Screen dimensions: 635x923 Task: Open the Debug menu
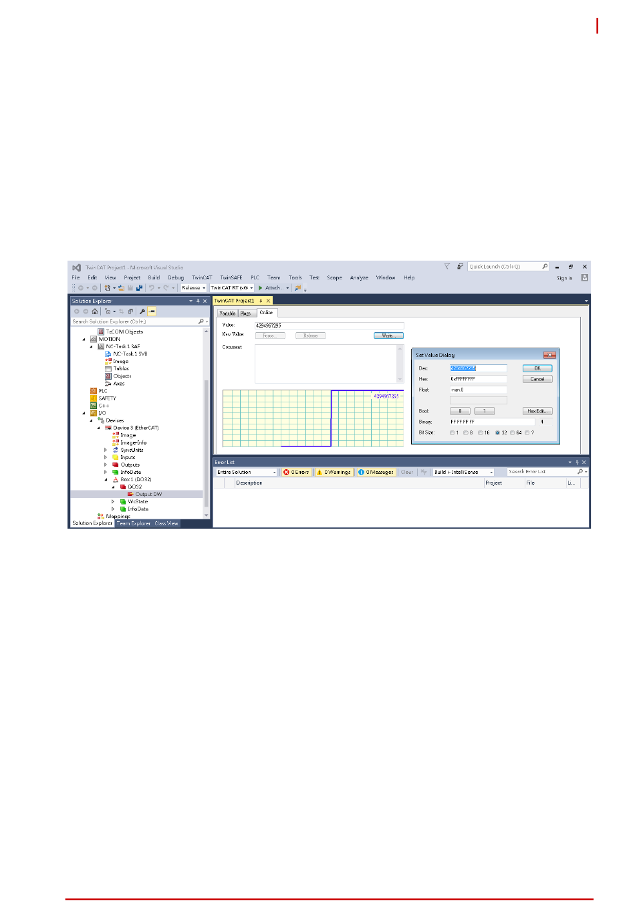pyautogui.click(x=176, y=277)
